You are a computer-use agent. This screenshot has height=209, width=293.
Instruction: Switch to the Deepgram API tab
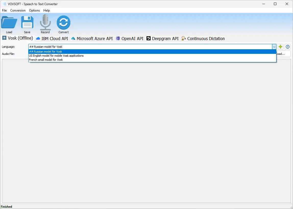(163, 39)
